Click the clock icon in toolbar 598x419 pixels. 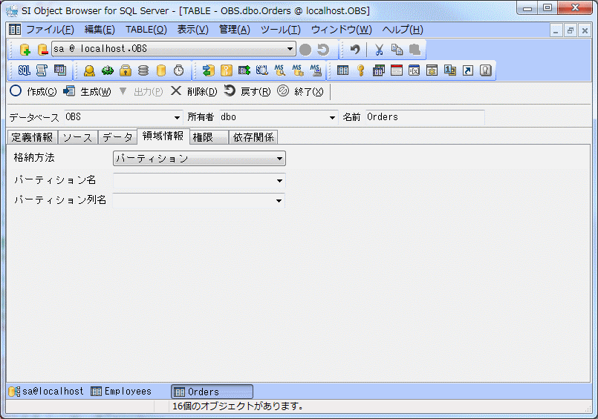(179, 70)
